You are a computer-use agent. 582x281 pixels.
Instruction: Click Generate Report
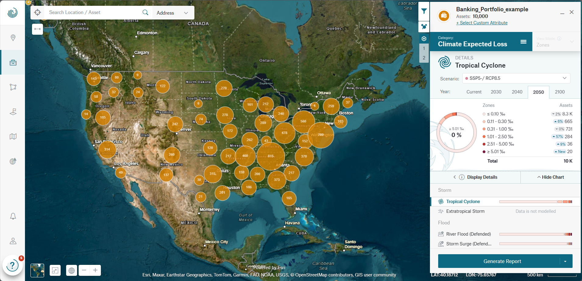click(x=502, y=261)
